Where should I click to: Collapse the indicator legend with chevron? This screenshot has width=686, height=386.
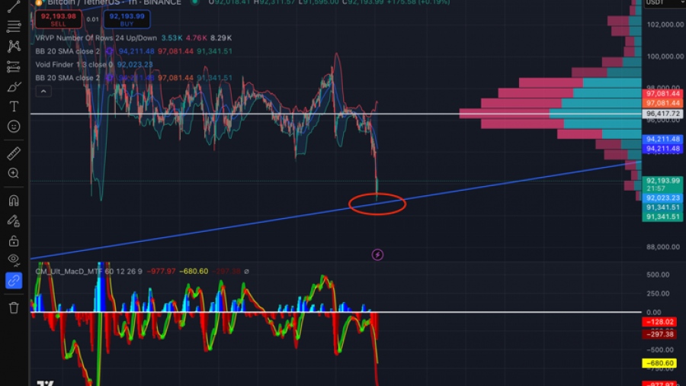[x=43, y=92]
